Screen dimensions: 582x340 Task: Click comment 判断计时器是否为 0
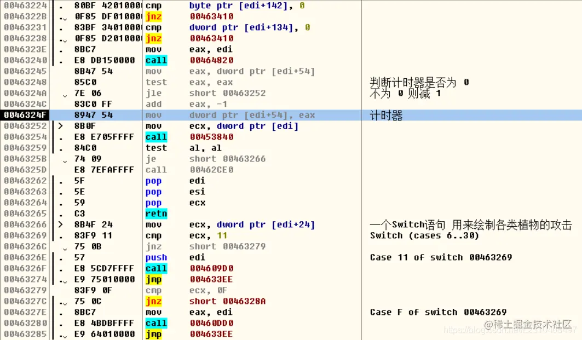[x=419, y=82]
